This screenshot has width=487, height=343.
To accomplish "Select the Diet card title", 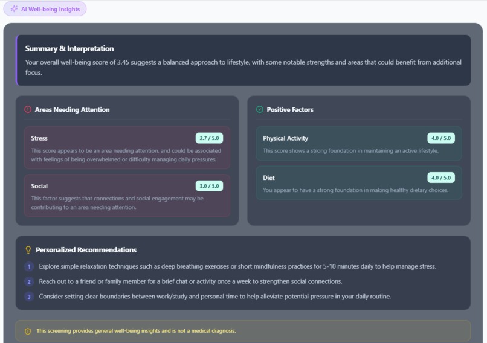I will (x=269, y=178).
